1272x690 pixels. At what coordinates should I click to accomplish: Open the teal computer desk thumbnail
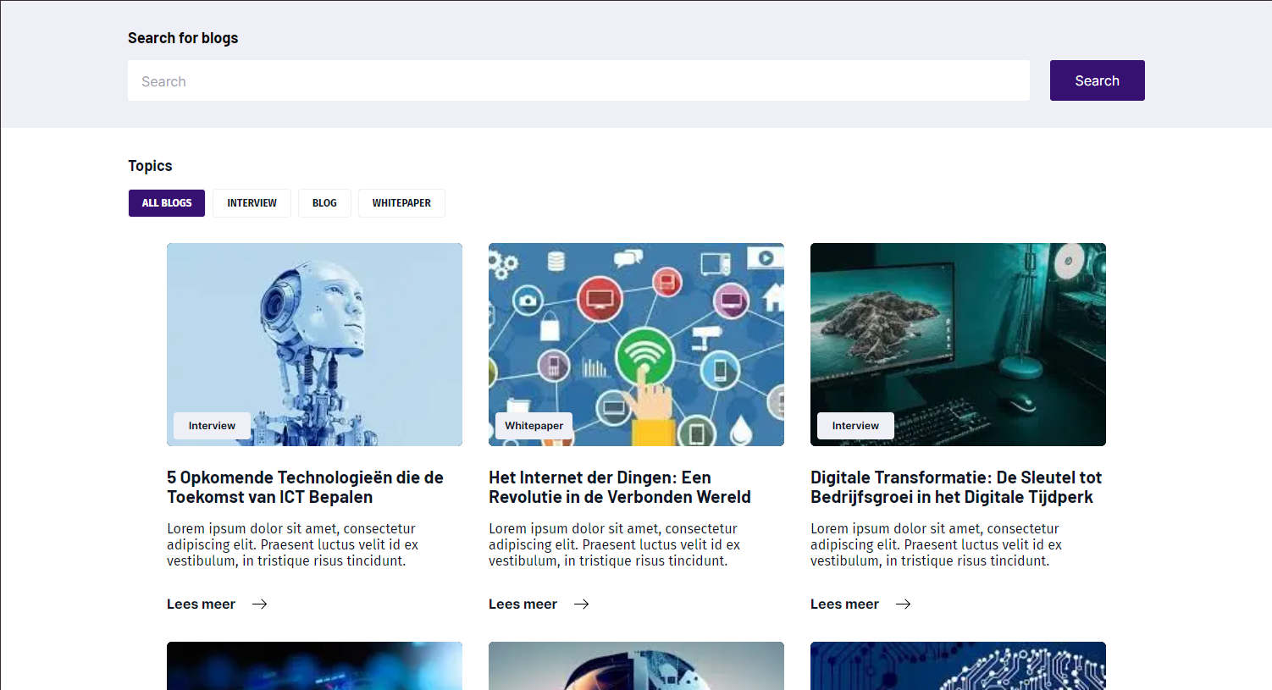pos(958,345)
